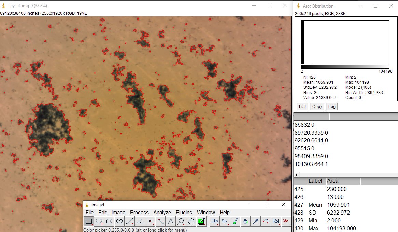Choose the straight line tool
Screen dimensions: 398x232
[x=129, y=221]
